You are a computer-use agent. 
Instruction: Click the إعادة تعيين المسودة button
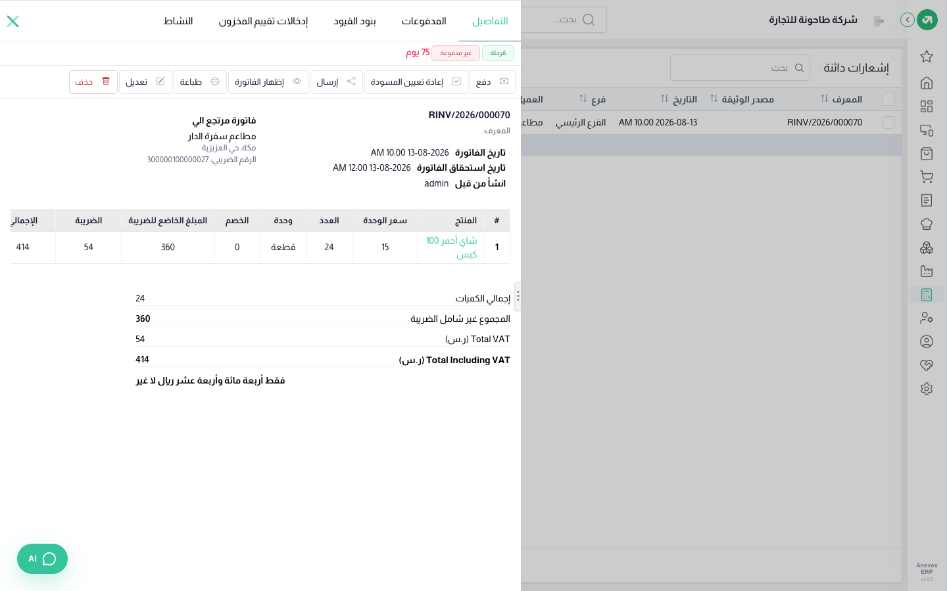pos(416,82)
